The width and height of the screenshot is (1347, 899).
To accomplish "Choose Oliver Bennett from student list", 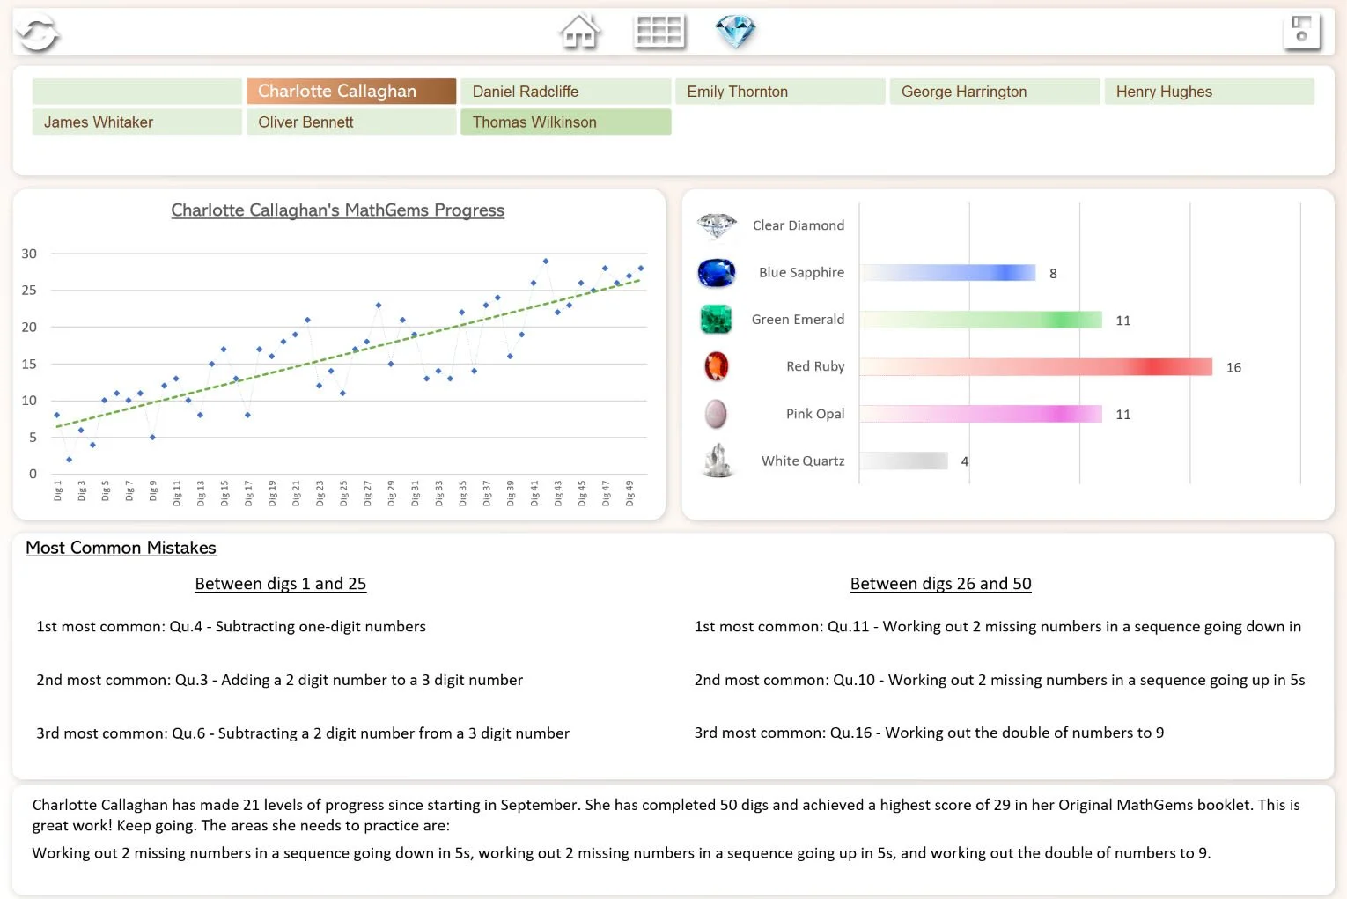I will (x=351, y=122).
